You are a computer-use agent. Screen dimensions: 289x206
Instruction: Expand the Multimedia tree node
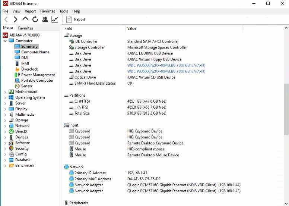pyautogui.click(x=5, y=115)
